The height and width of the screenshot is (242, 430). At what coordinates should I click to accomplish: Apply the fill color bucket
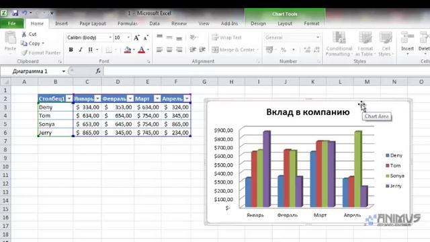point(128,50)
